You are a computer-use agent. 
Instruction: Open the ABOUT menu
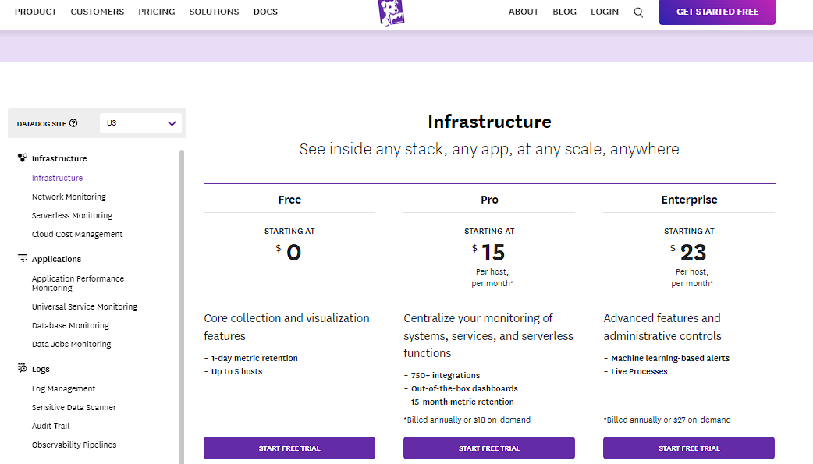tap(523, 11)
